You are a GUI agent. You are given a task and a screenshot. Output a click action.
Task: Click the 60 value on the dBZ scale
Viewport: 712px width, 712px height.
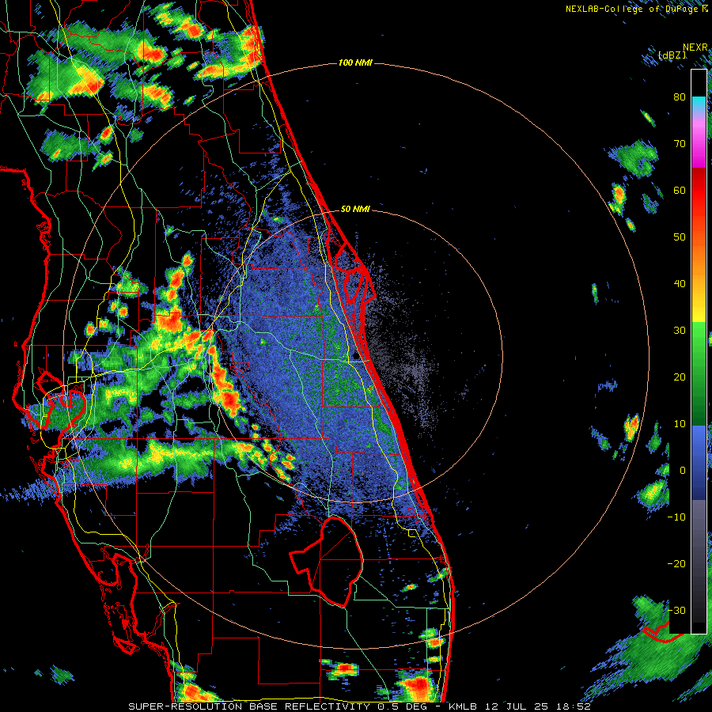pyautogui.click(x=680, y=190)
